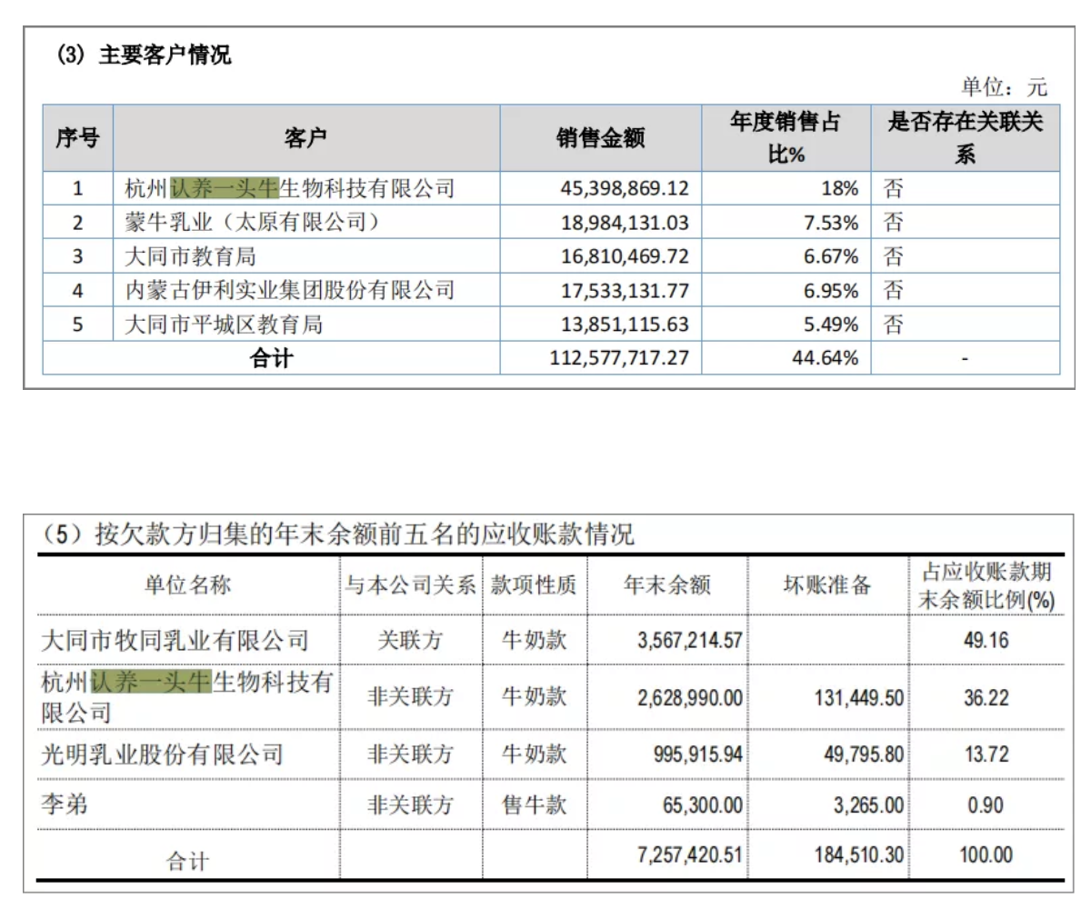Click the heading '按欠款方归集的年末余额前五名的应收账款情况'

coord(365,534)
